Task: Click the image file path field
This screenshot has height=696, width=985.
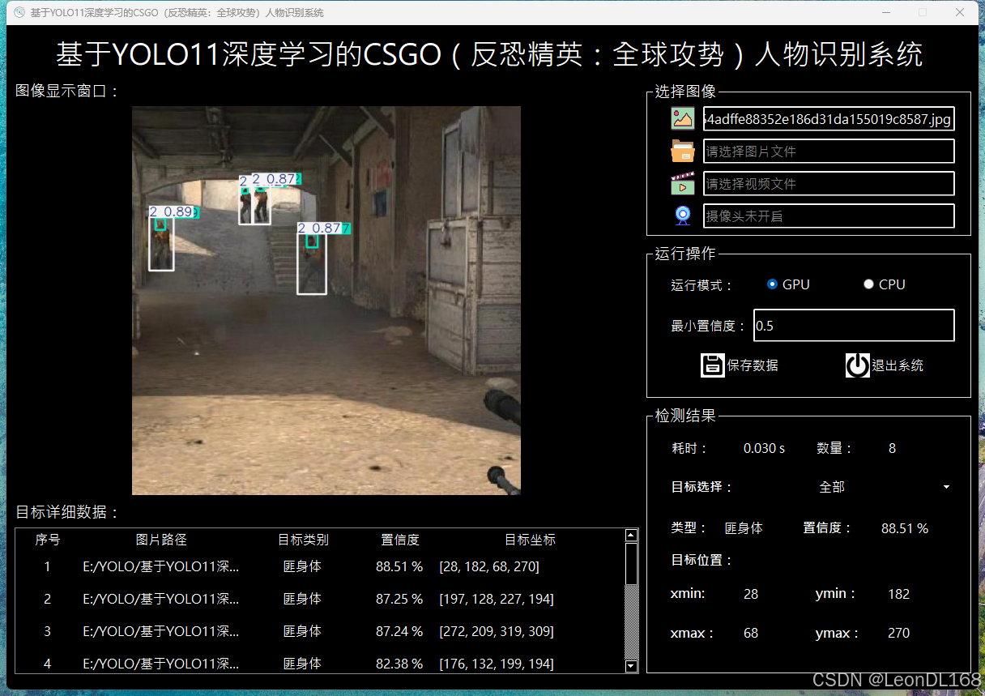Action: (829, 119)
